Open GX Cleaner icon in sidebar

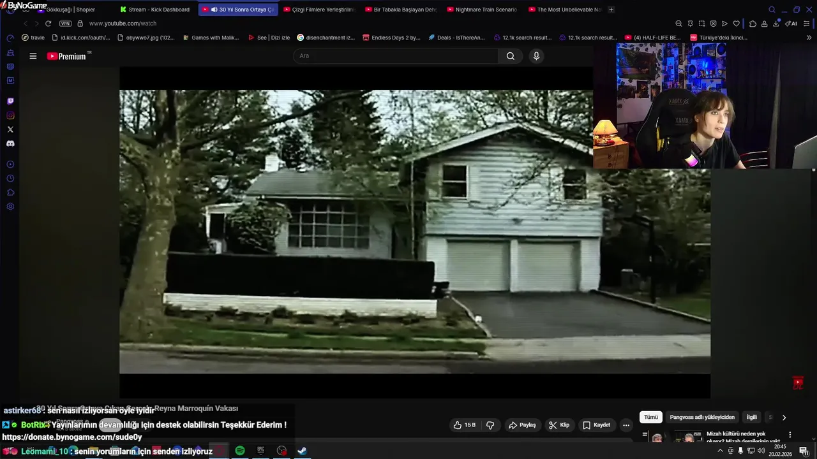click(10, 52)
